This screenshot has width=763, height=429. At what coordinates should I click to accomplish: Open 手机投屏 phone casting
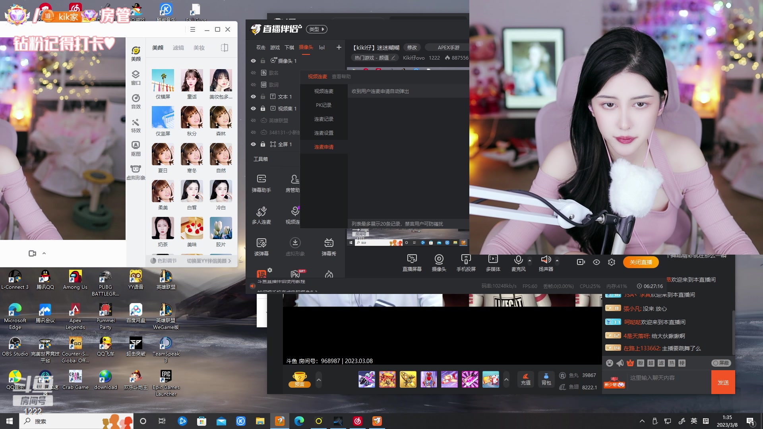[x=466, y=263]
